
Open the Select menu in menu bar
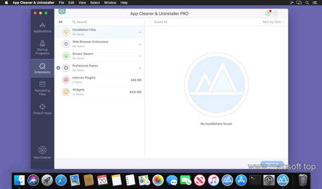click(x=95, y=3)
